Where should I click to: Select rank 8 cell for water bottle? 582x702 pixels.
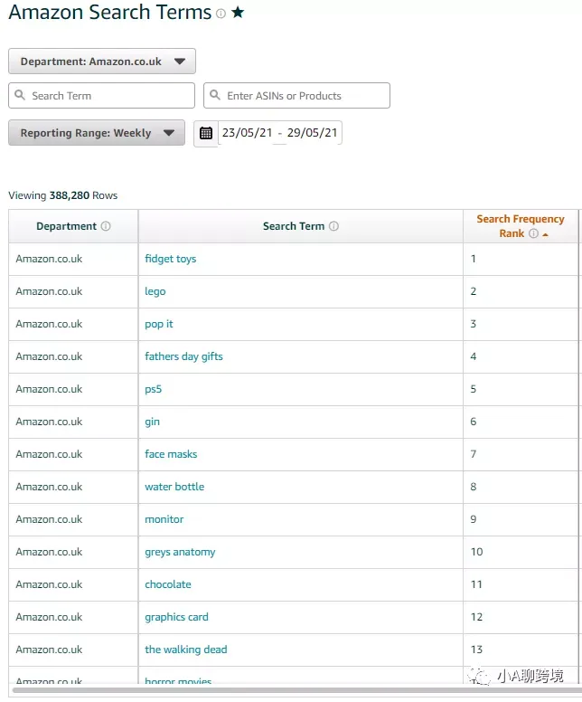521,487
